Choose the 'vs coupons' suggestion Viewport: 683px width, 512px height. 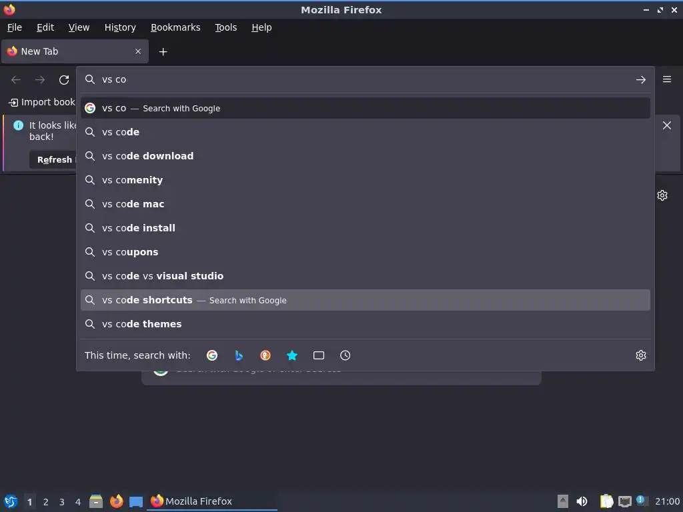pos(365,252)
